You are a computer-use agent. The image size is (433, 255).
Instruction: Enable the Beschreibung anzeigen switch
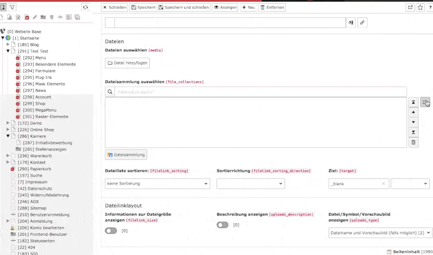[x=222, y=225]
